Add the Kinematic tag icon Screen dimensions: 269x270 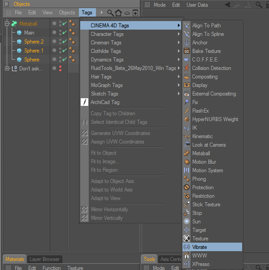[187, 136]
